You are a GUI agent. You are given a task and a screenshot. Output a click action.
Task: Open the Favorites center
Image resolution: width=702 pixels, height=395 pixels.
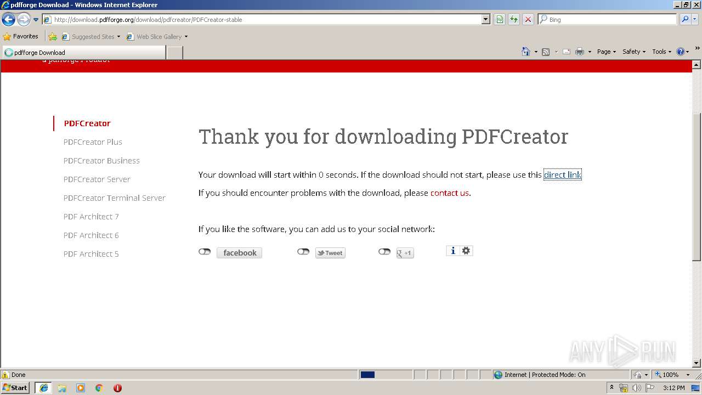tap(21, 36)
